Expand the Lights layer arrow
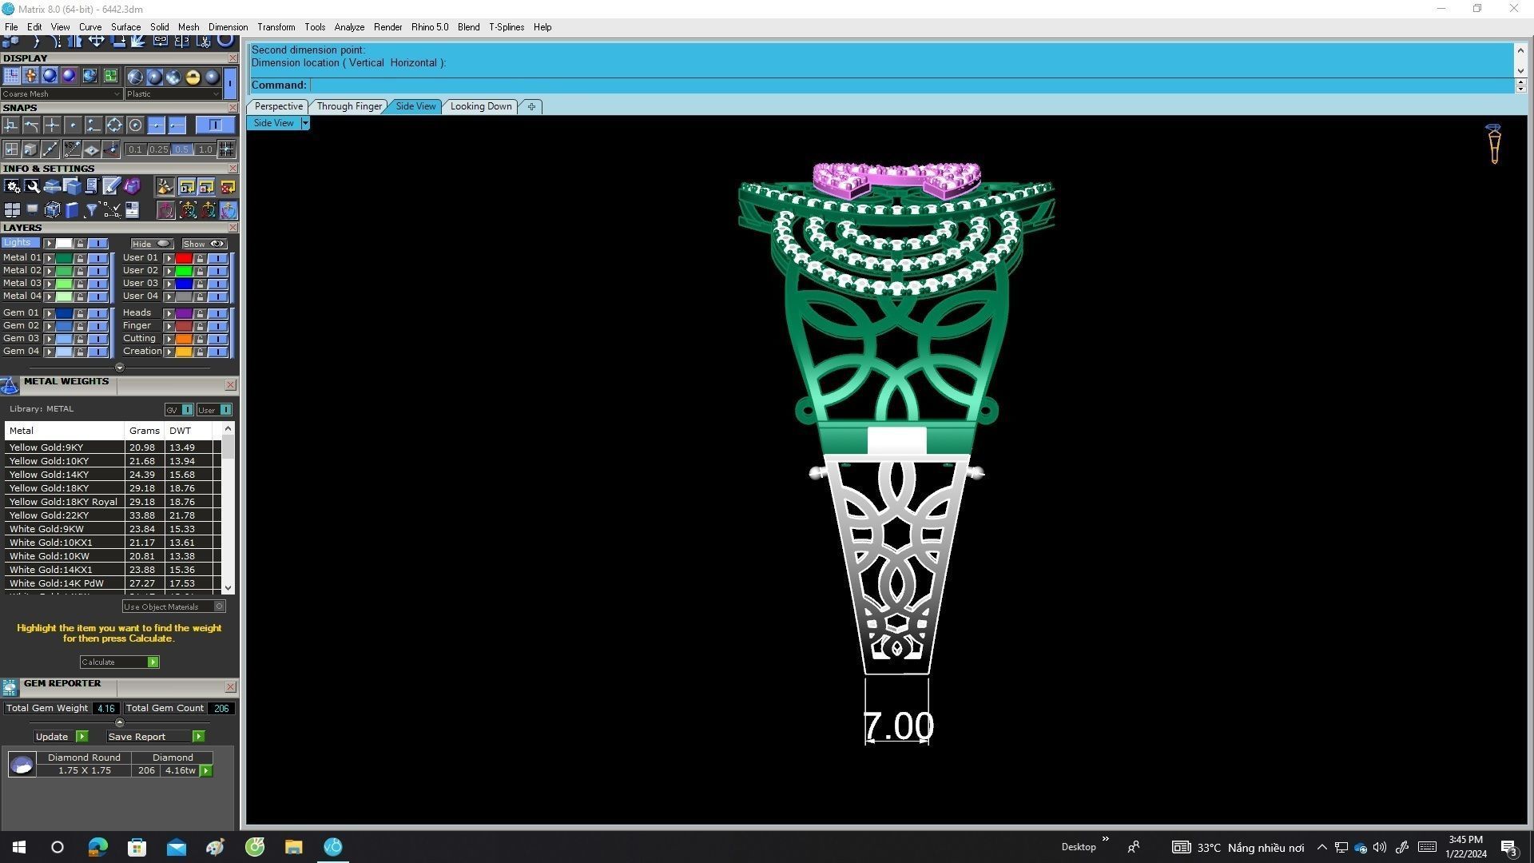This screenshot has width=1534, height=863. (x=50, y=243)
